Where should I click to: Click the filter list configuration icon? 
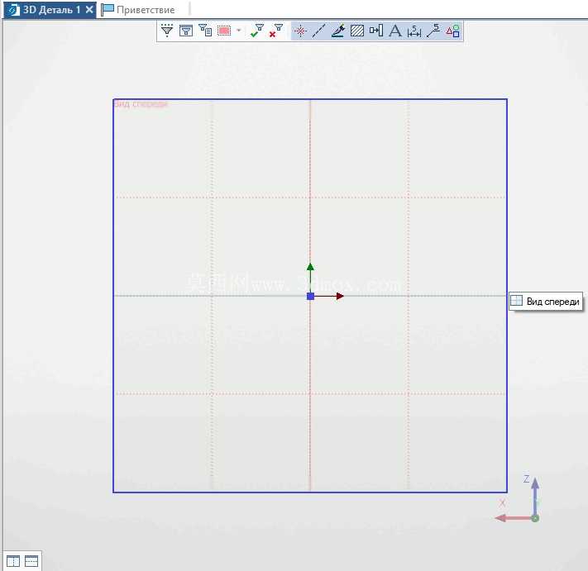[205, 31]
